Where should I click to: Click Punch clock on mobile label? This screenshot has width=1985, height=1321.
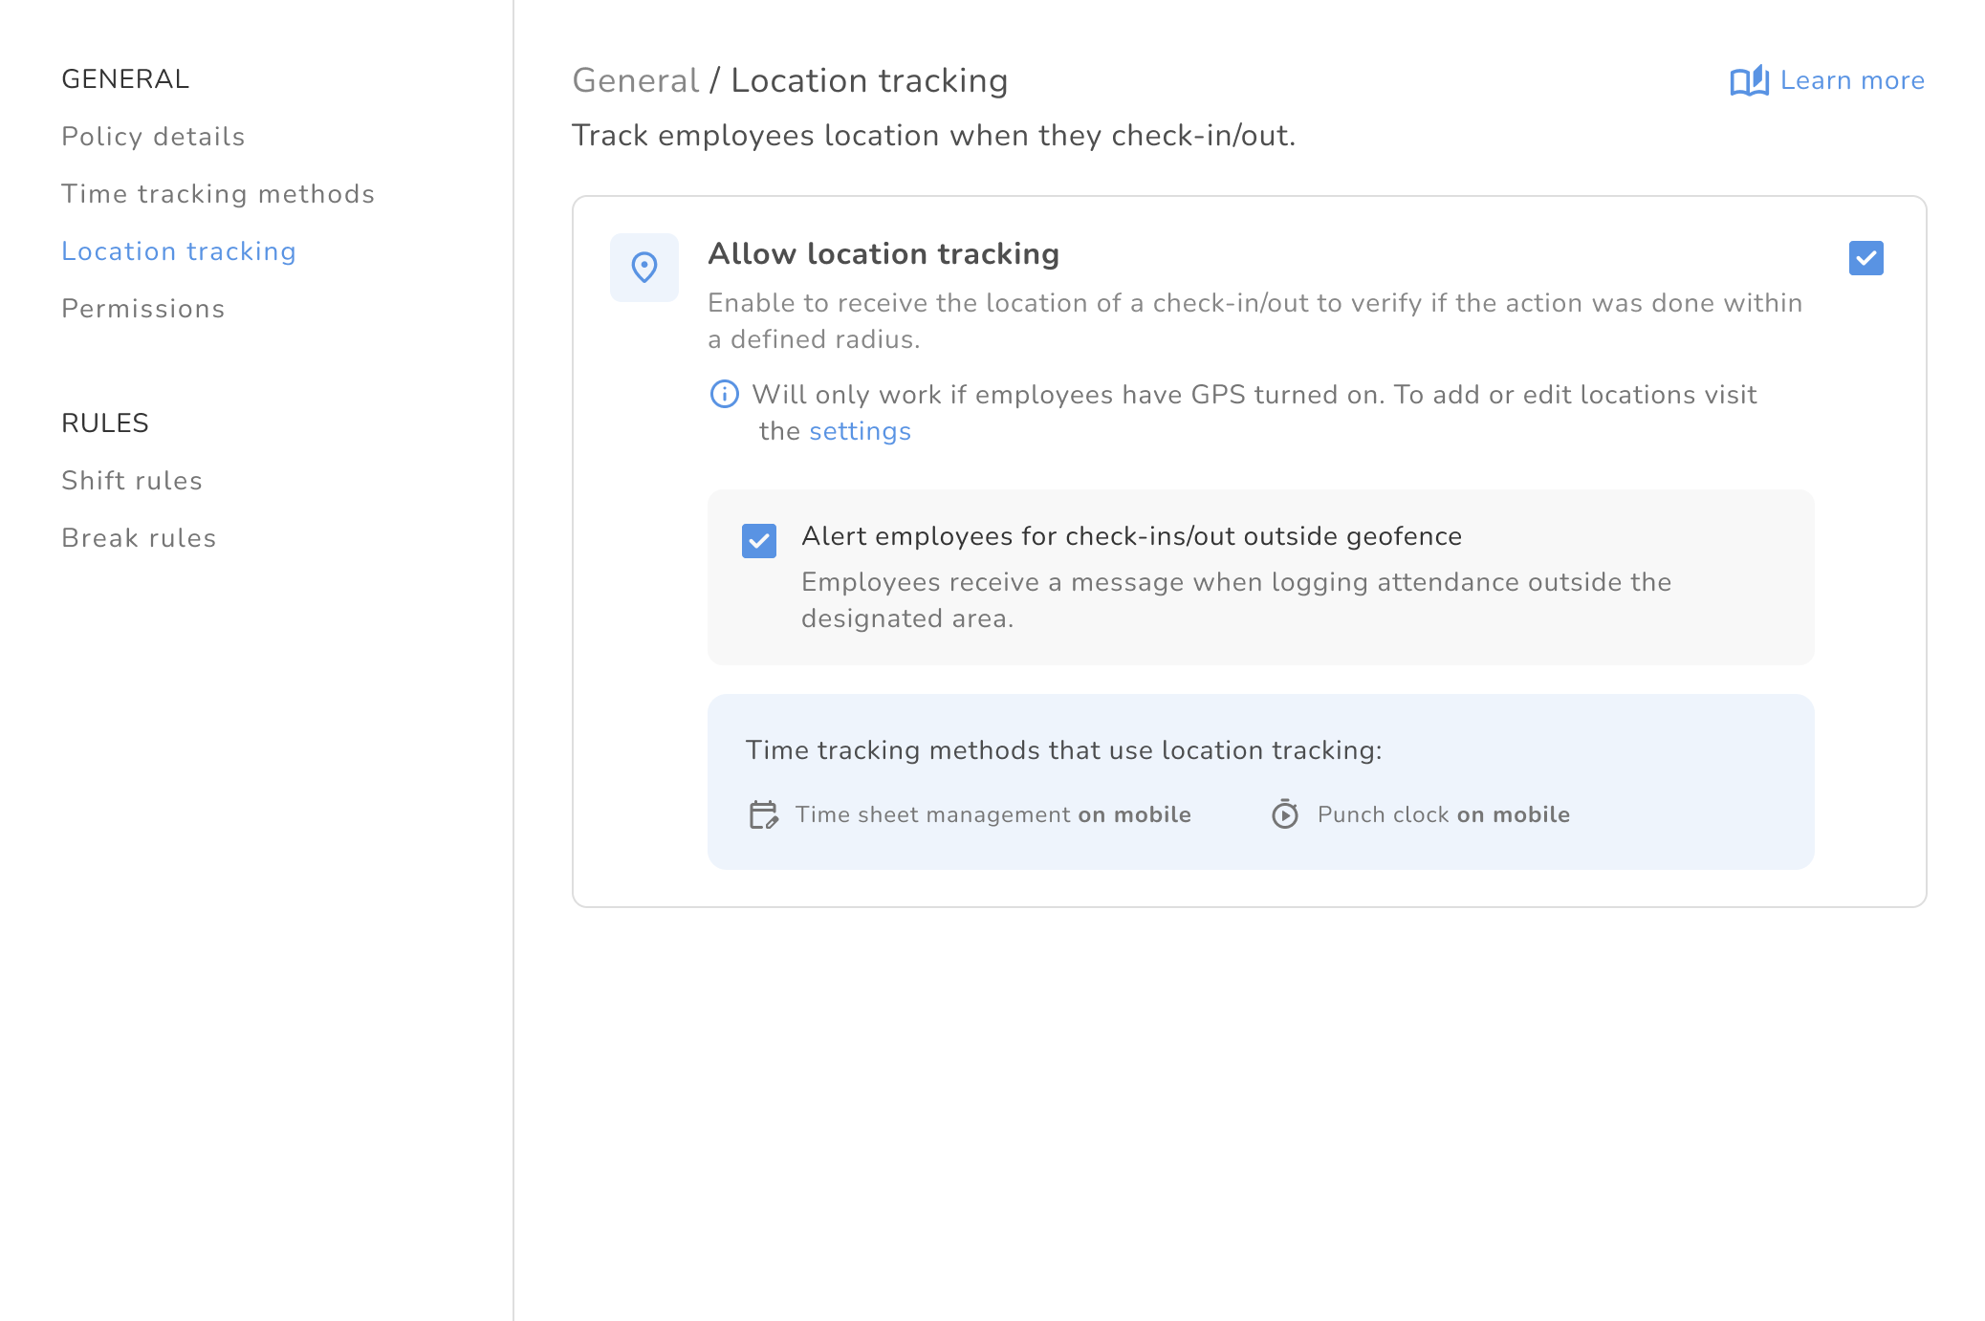pos(1443,814)
